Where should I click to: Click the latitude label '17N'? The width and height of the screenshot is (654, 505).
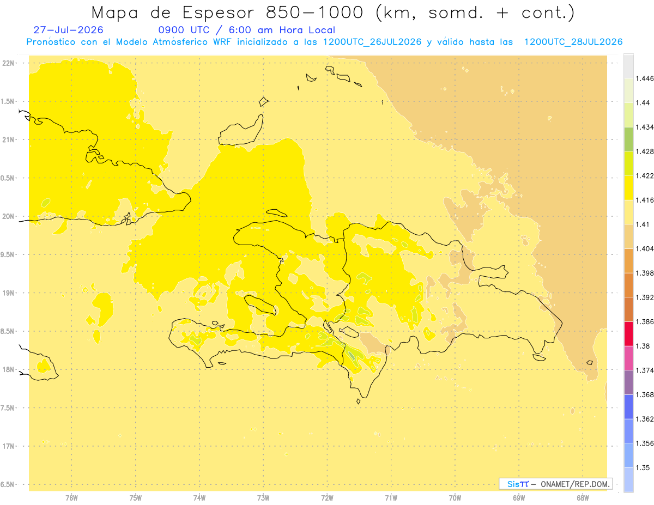pyautogui.click(x=9, y=446)
